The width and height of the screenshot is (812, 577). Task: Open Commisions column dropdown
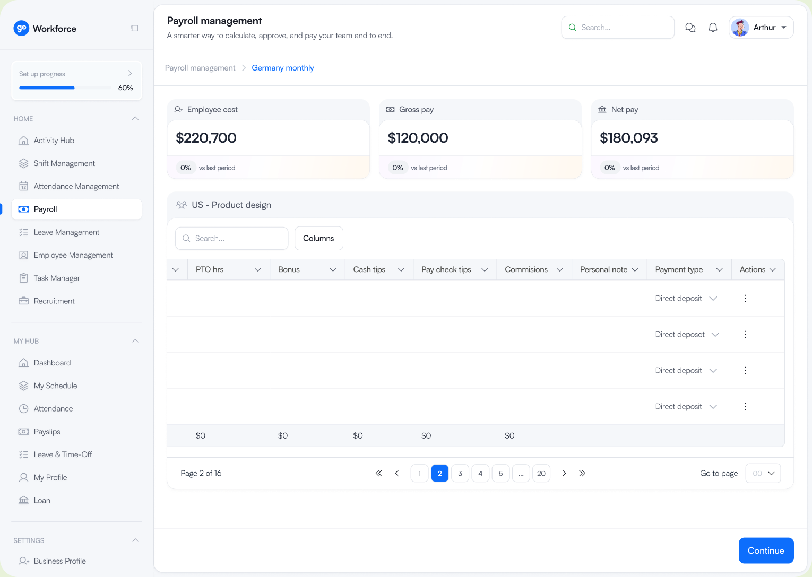[560, 270]
